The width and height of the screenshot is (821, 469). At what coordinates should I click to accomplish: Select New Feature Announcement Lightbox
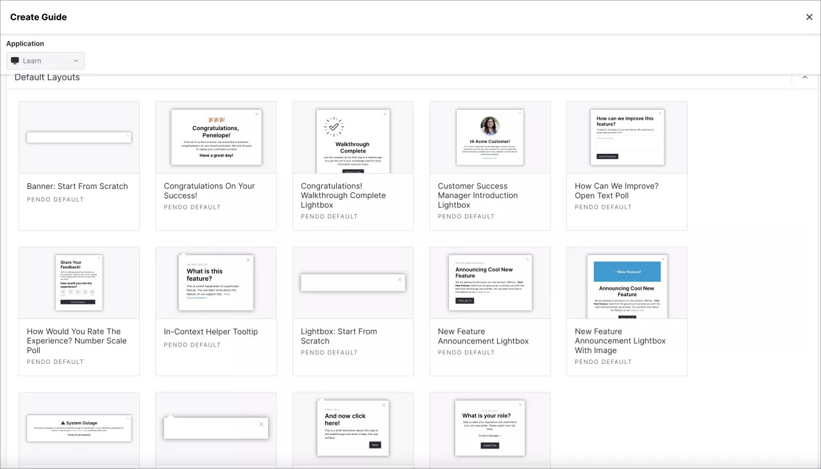point(489,283)
